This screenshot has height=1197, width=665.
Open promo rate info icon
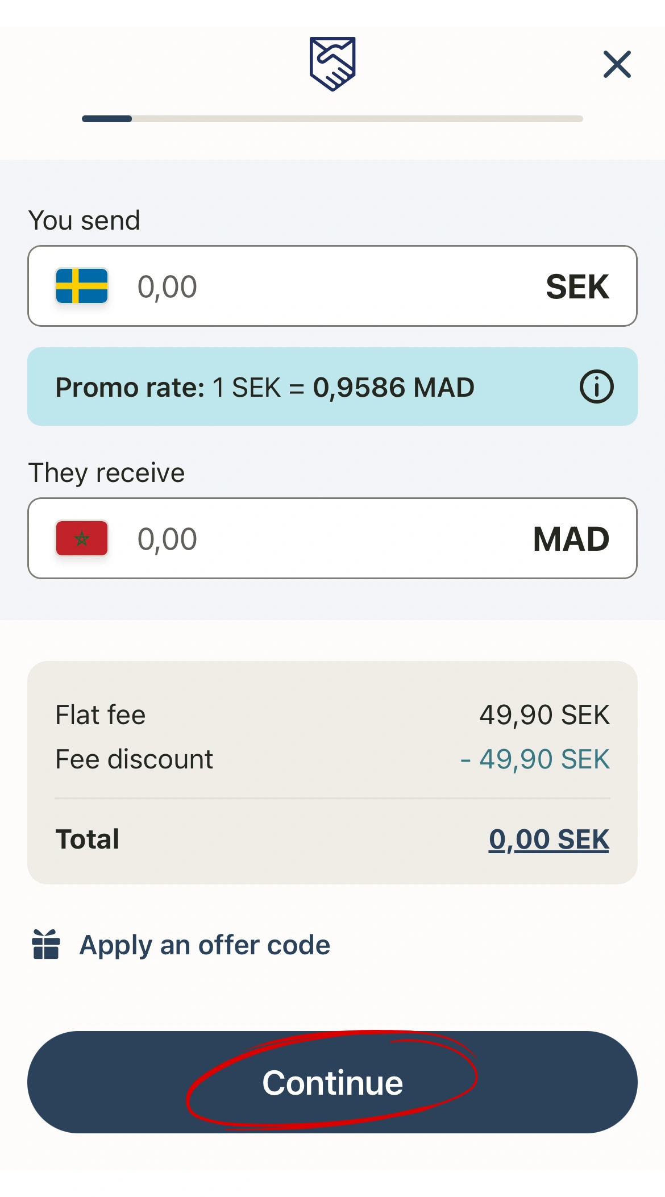pyautogui.click(x=596, y=387)
